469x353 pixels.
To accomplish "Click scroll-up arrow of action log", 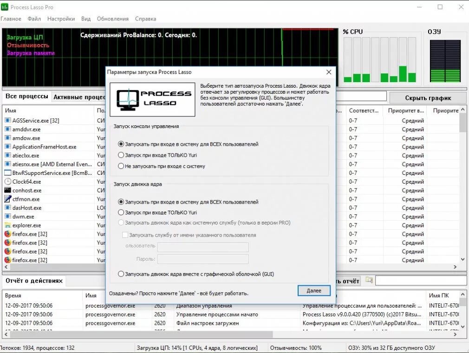I will tap(462, 294).
